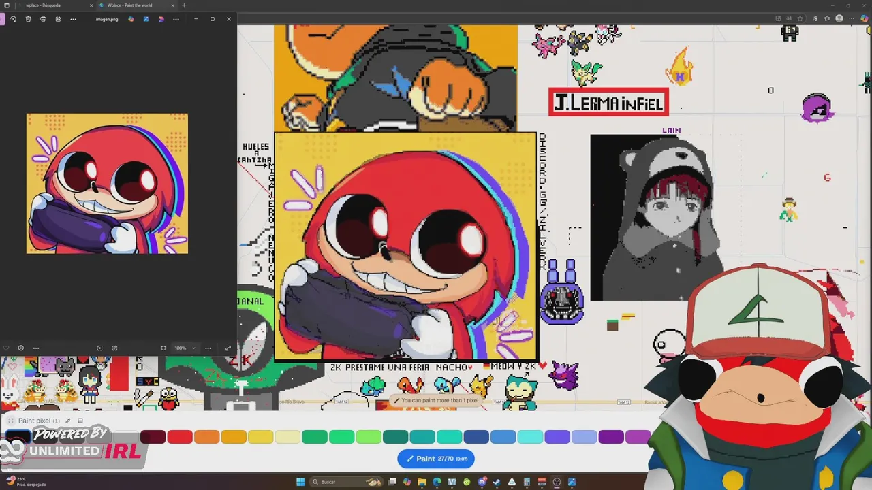
Task: Pick the periwinkle light blue swatch
Action: (x=584, y=437)
